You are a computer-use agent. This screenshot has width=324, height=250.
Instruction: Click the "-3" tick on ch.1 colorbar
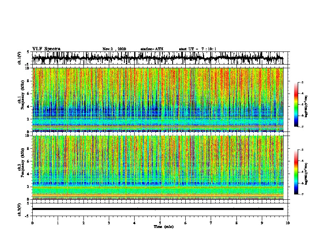pyautogui.click(x=302, y=83)
